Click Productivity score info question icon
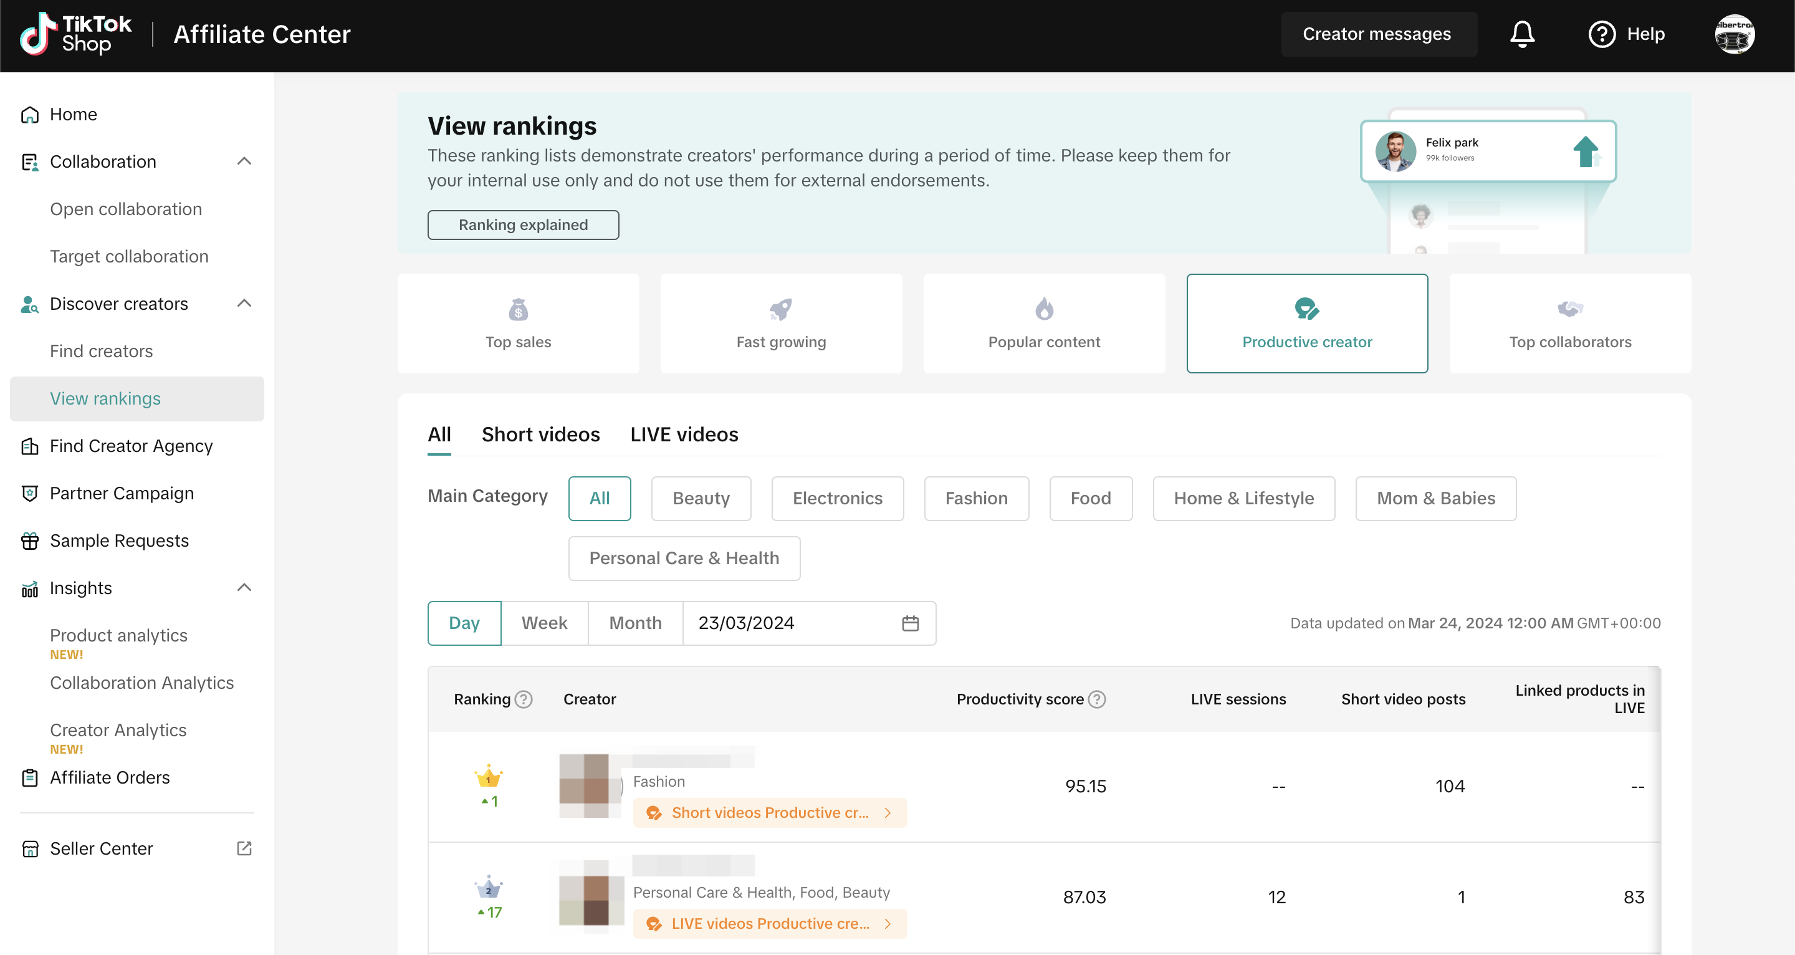1795x955 pixels. [x=1097, y=699]
